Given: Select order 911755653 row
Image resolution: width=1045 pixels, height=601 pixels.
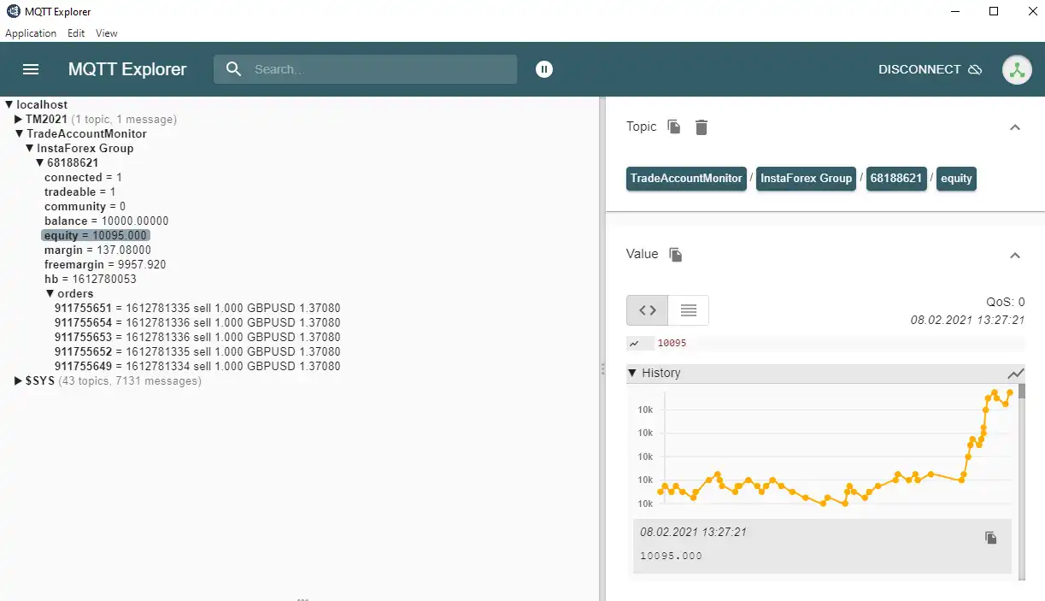Looking at the screenshot, I should (x=197, y=338).
